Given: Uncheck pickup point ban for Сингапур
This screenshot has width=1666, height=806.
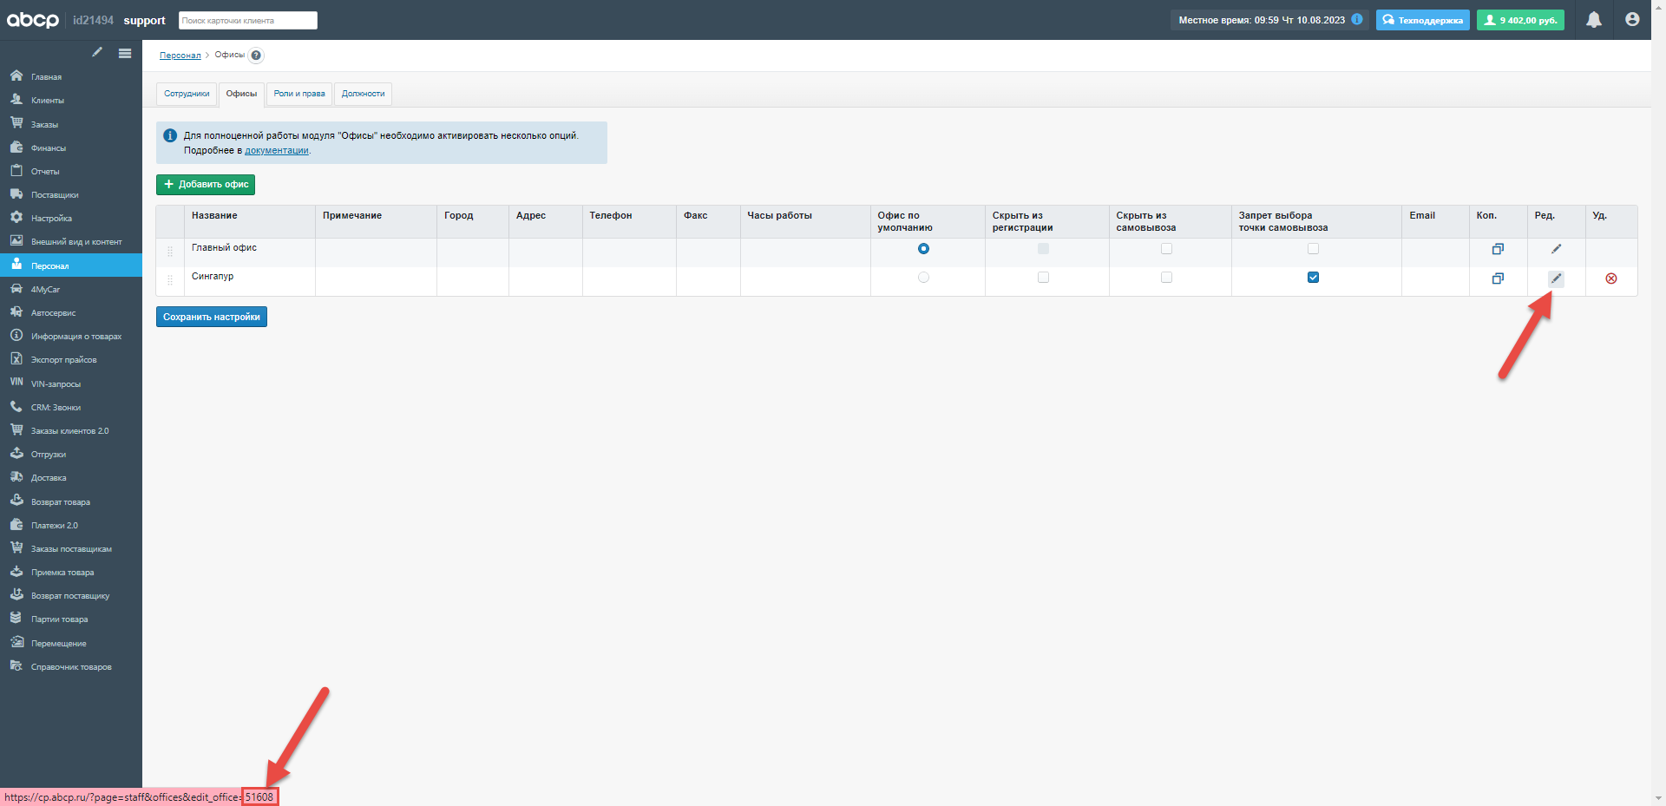Looking at the screenshot, I should pyautogui.click(x=1313, y=278).
